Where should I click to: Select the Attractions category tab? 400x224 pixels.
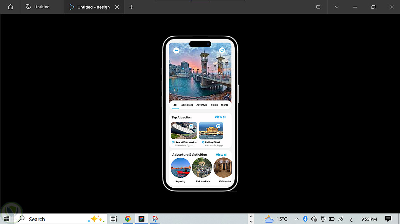pos(187,105)
